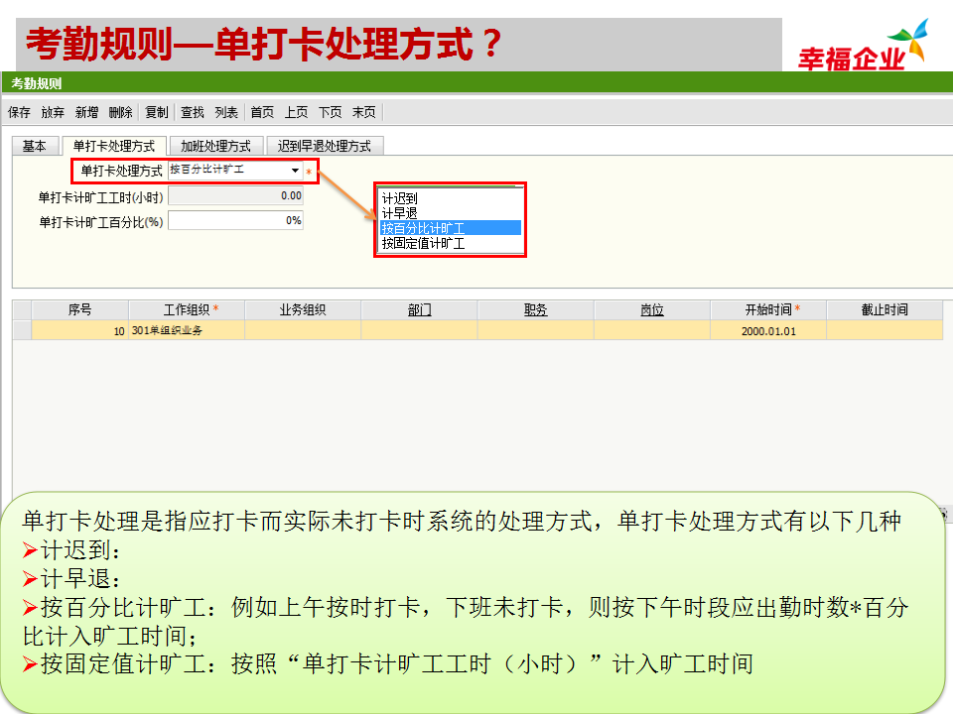
Task: Pick the 计早退 option from the list
Action: pyautogui.click(x=400, y=213)
